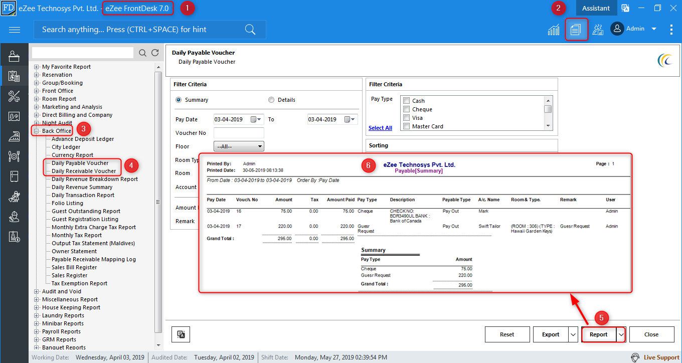The width and height of the screenshot is (682, 363).
Task: Open the cashier safe sidebar icon
Action: 14,116
